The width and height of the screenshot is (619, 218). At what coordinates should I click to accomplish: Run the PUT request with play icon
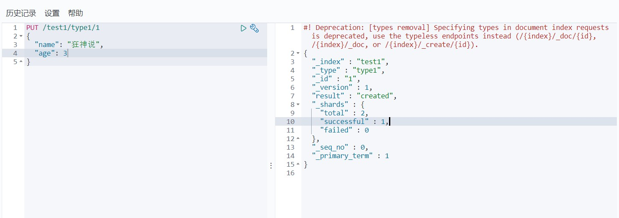(x=243, y=28)
